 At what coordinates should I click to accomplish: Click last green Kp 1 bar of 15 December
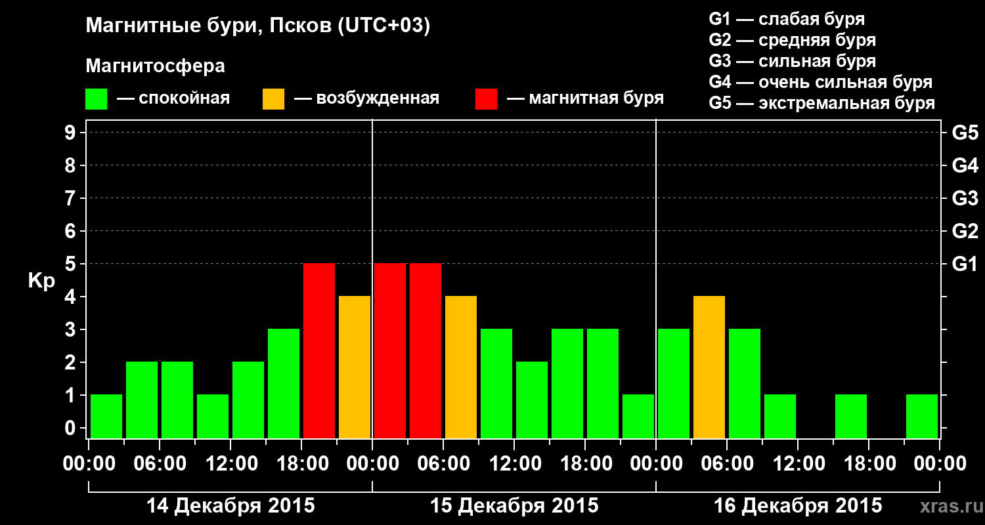(638, 416)
